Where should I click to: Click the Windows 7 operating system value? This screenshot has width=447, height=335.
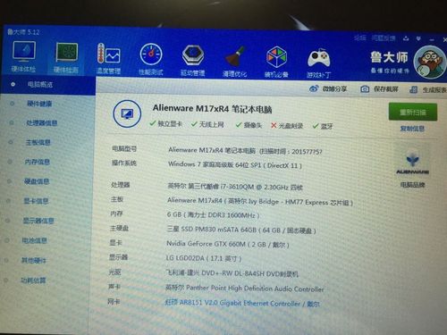click(235, 164)
